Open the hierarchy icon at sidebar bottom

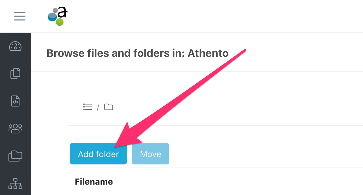click(15, 183)
